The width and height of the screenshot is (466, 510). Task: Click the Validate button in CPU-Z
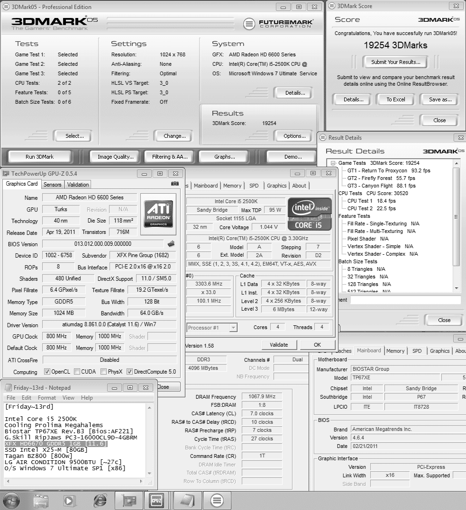tap(279, 344)
